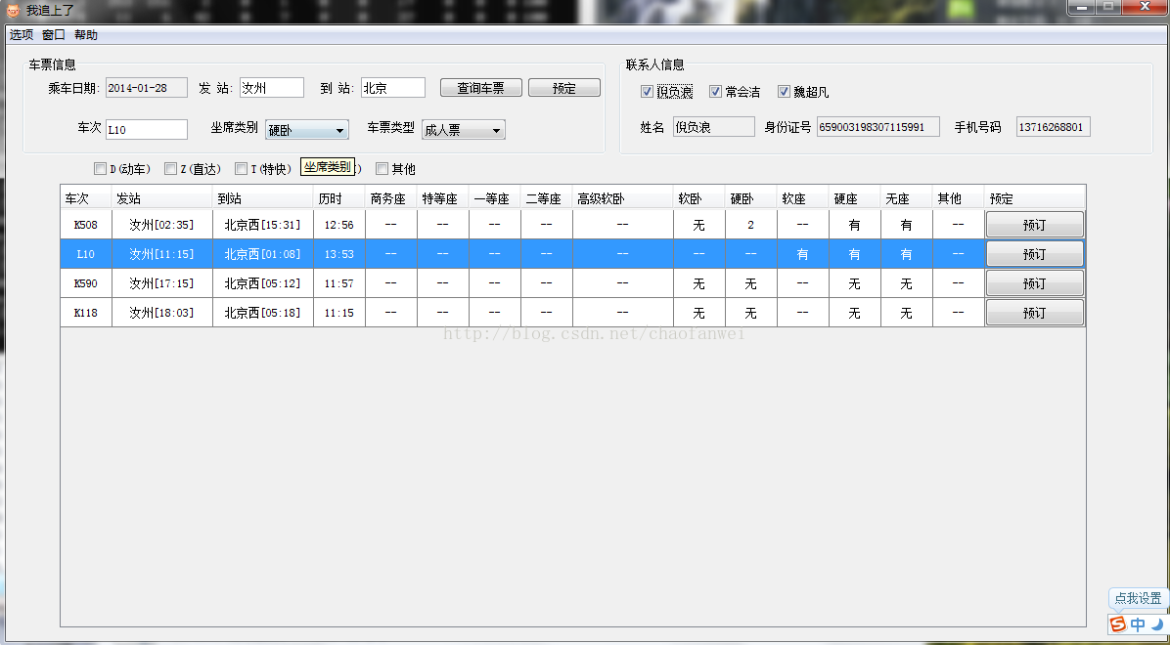Open the 帮助 menu
The height and width of the screenshot is (645, 1170).
point(86,35)
